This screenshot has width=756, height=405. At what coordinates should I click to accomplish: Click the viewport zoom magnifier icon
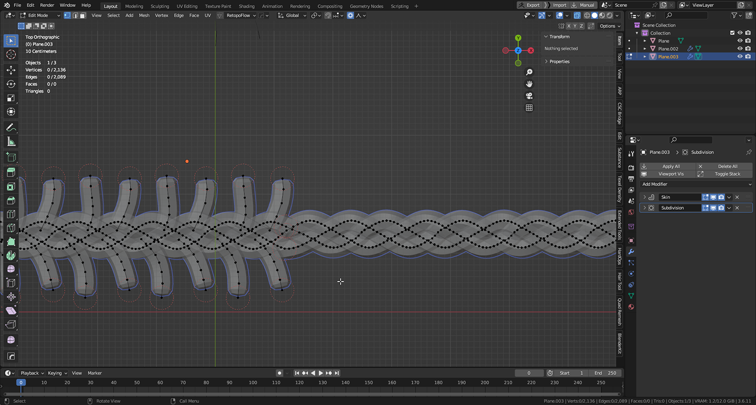pyautogui.click(x=529, y=72)
